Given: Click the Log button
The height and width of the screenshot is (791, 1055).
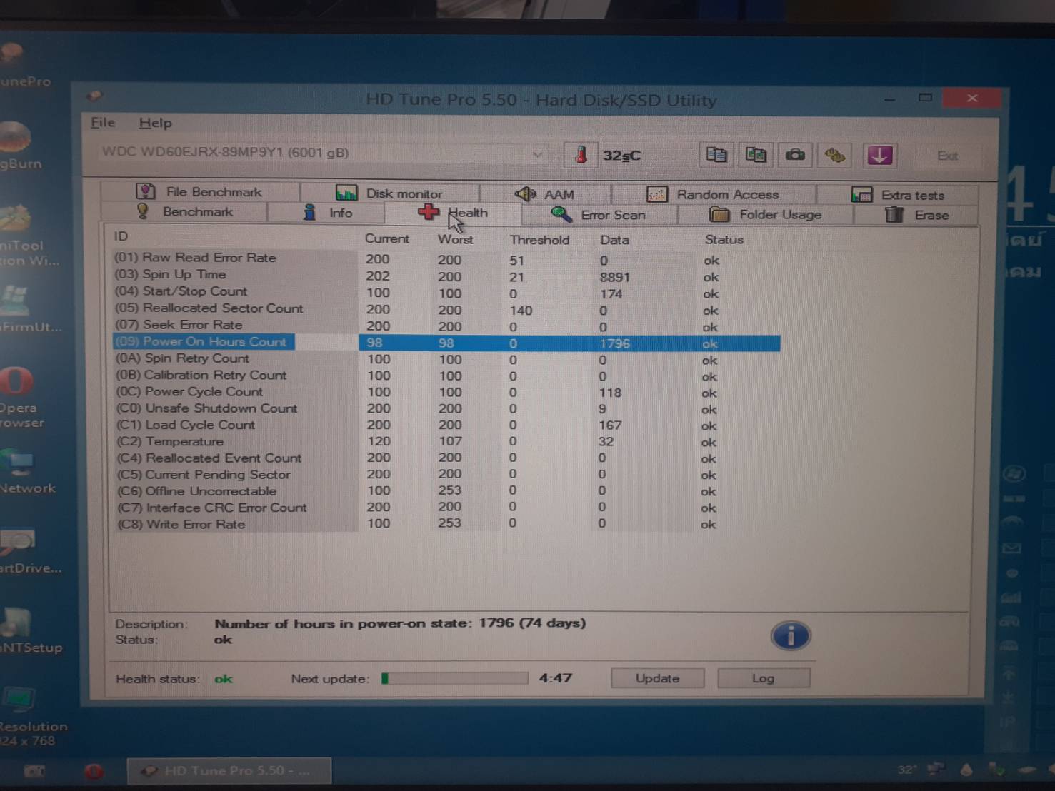Looking at the screenshot, I should click(x=763, y=677).
